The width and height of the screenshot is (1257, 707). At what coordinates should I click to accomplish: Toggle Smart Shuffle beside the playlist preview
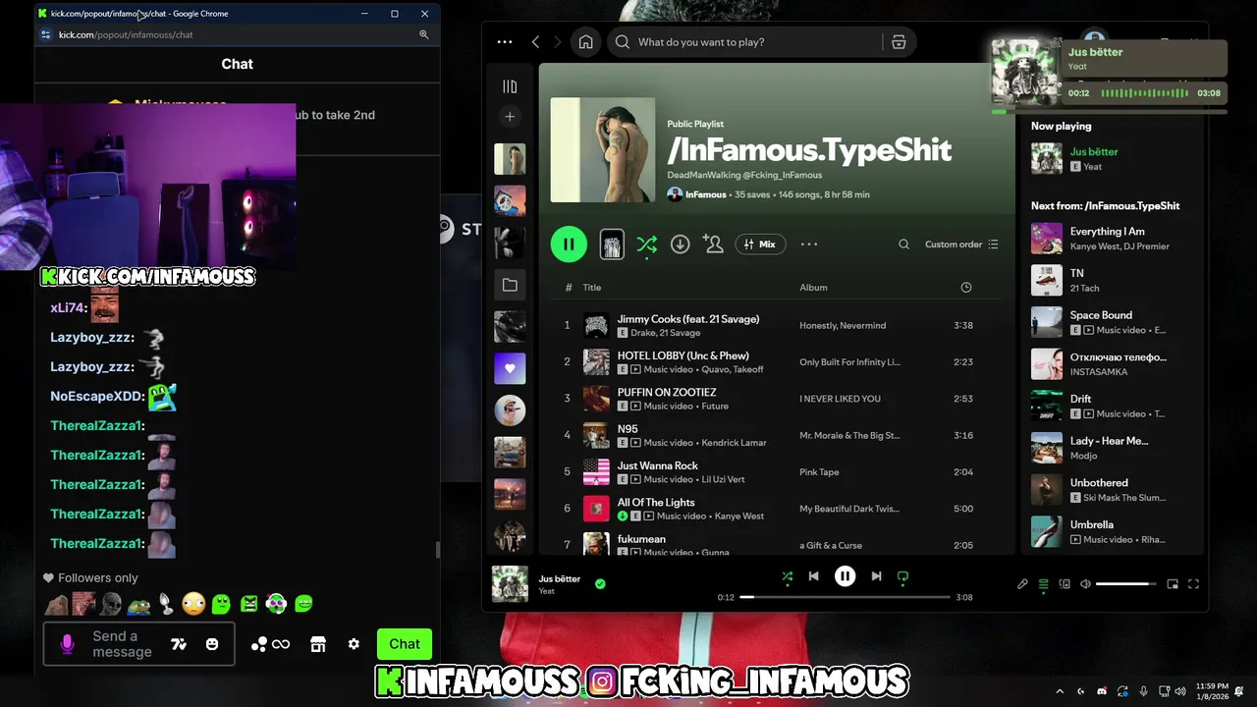pyautogui.click(x=646, y=245)
